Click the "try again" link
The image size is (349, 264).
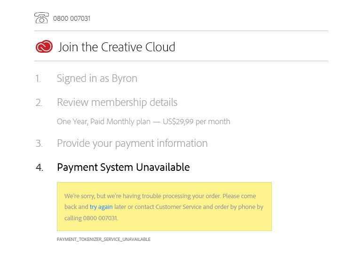pyautogui.click(x=101, y=207)
